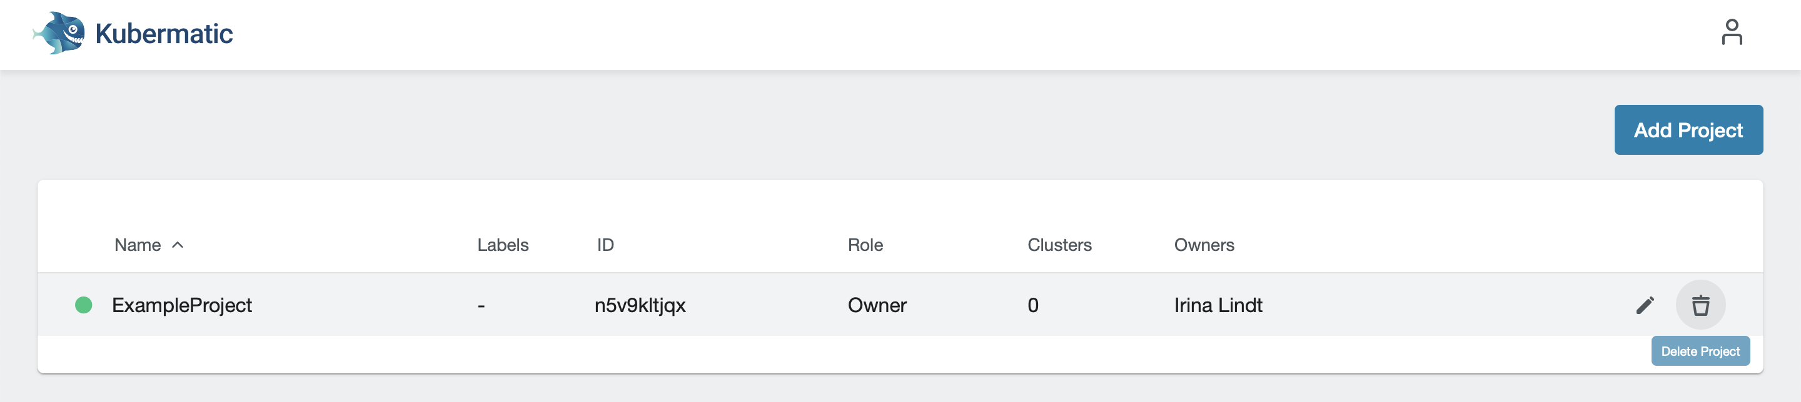Sort projects by the Name column header
Image resolution: width=1801 pixels, height=402 pixels.
[138, 245]
